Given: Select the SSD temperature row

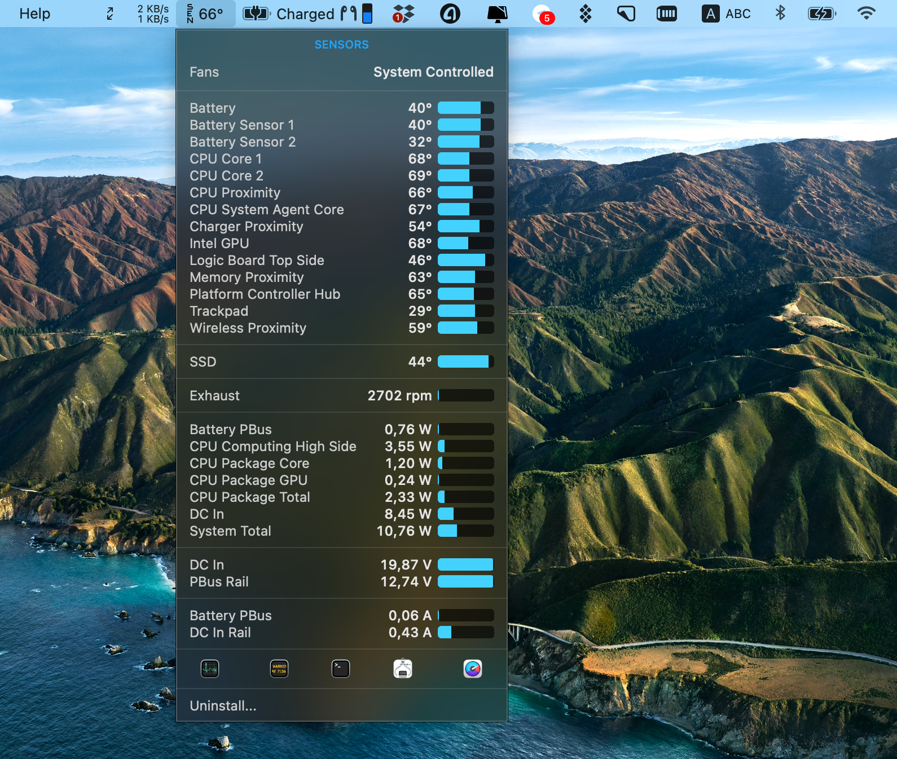Looking at the screenshot, I should [x=342, y=361].
